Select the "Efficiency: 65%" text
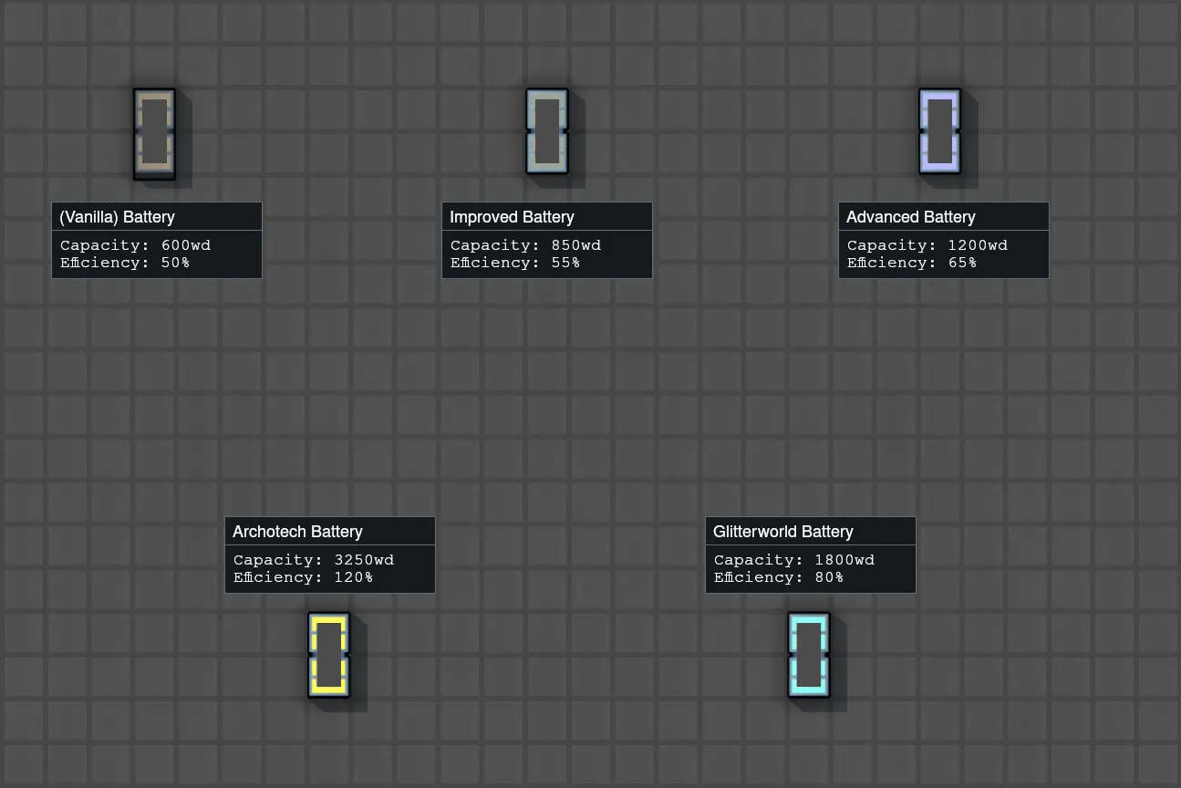1181x788 pixels. [x=911, y=263]
